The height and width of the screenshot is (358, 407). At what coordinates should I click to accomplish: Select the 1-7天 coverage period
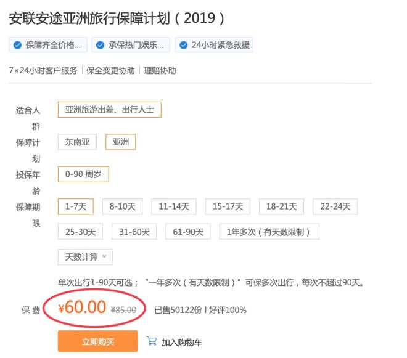[x=75, y=206]
